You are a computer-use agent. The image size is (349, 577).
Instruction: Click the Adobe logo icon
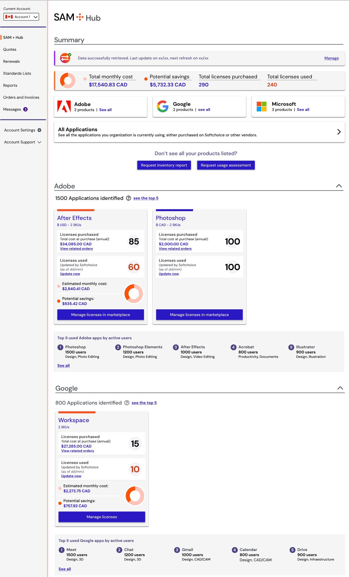[x=64, y=107]
